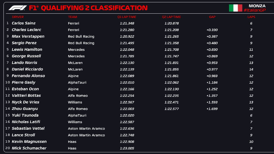The width and height of the screenshot is (274, 154).
Task: Click the F1 logo icon
Action: point(18,8)
